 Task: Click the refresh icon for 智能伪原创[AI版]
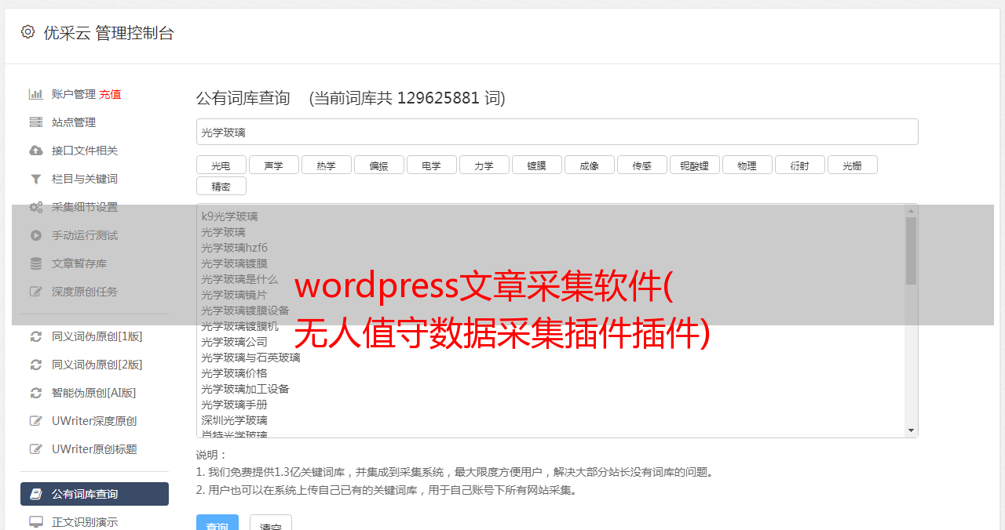click(x=36, y=393)
